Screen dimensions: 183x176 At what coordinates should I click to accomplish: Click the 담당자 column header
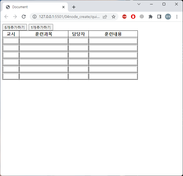click(x=78, y=34)
